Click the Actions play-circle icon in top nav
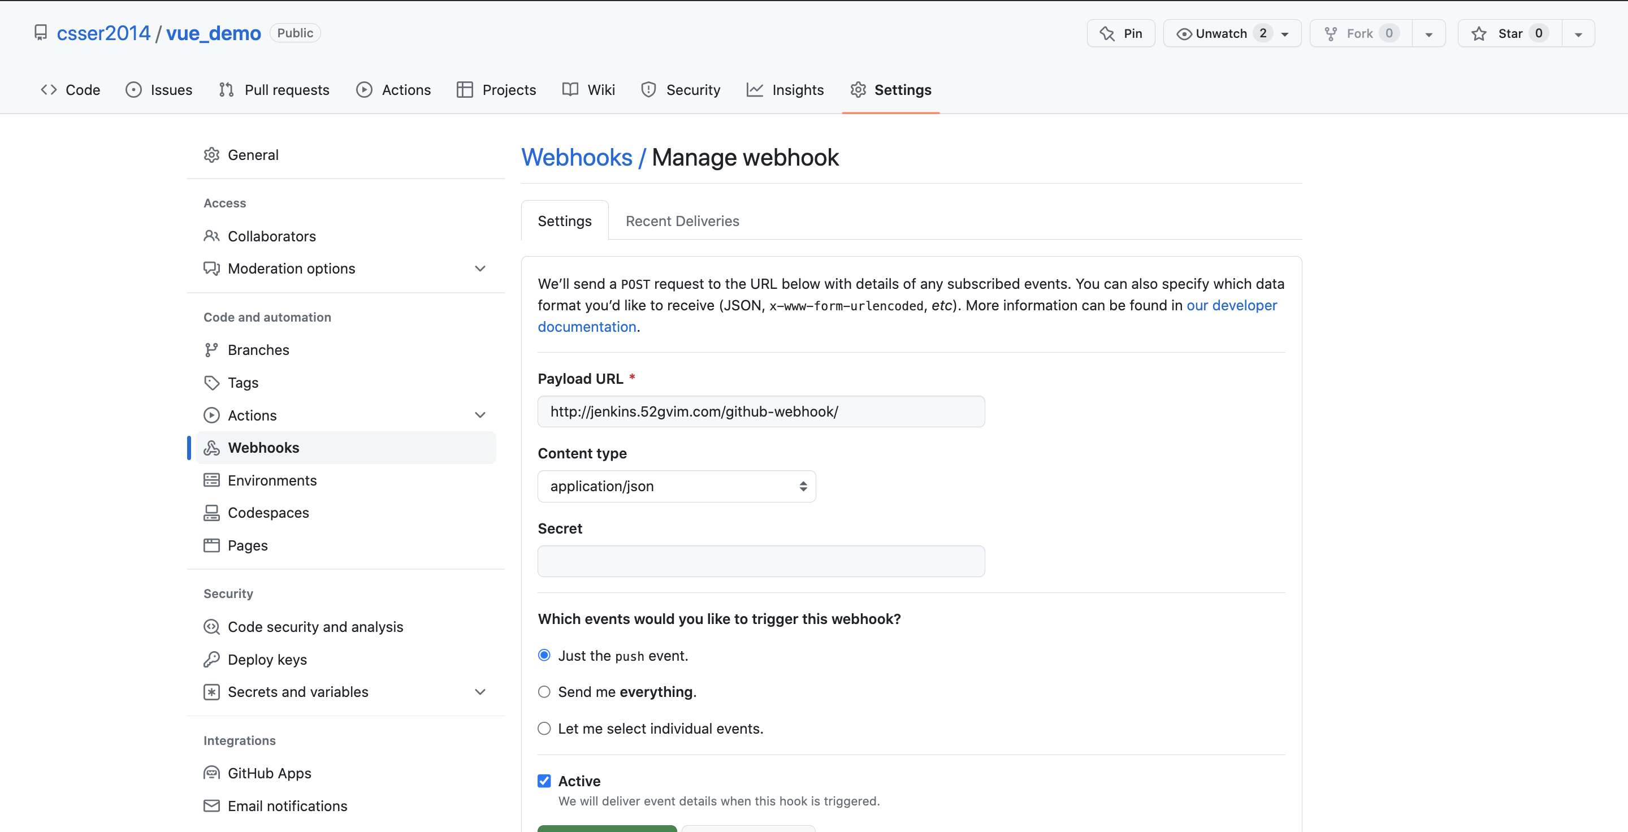The width and height of the screenshot is (1628, 832). coord(364,90)
